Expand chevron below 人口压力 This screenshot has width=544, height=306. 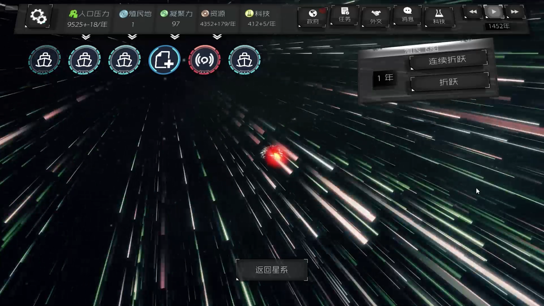click(86, 37)
